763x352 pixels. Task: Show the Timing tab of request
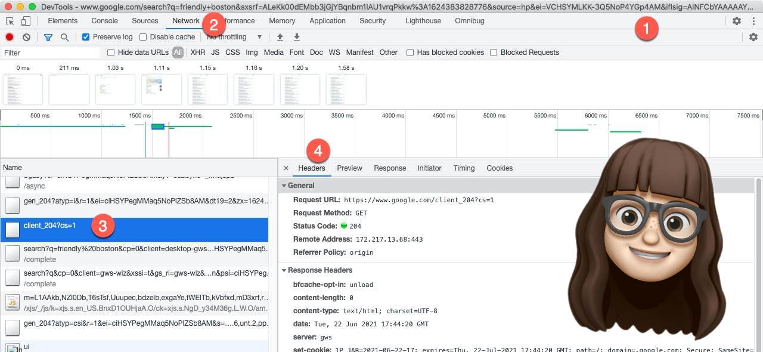(464, 168)
